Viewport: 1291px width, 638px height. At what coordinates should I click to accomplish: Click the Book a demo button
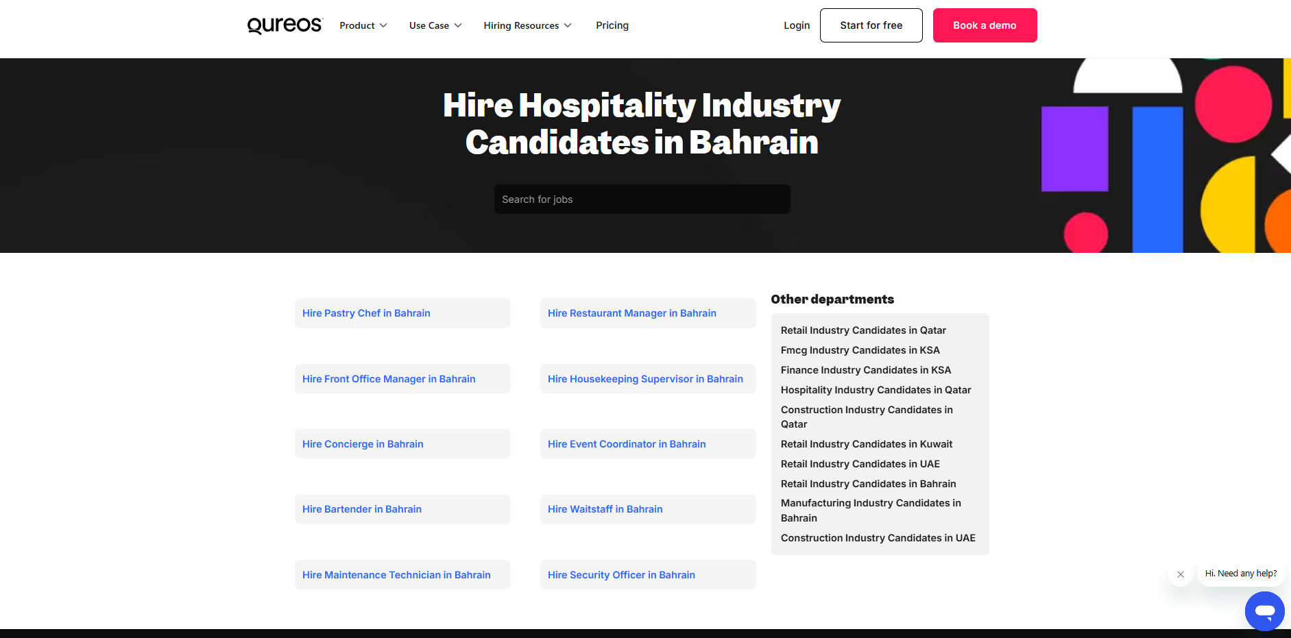(x=985, y=25)
